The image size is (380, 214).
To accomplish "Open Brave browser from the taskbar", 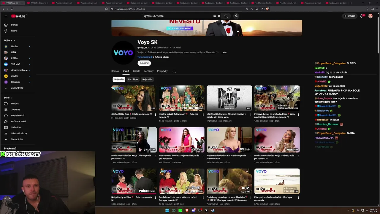I will (x=187, y=210).
